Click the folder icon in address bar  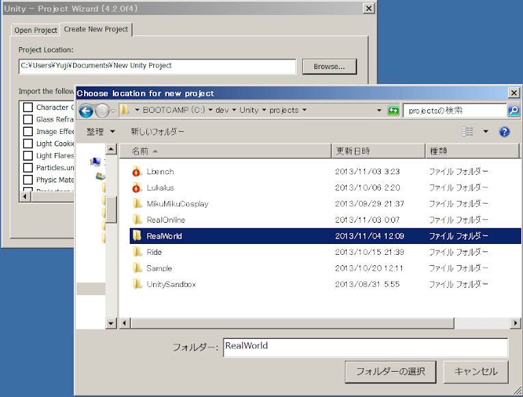[x=124, y=109]
